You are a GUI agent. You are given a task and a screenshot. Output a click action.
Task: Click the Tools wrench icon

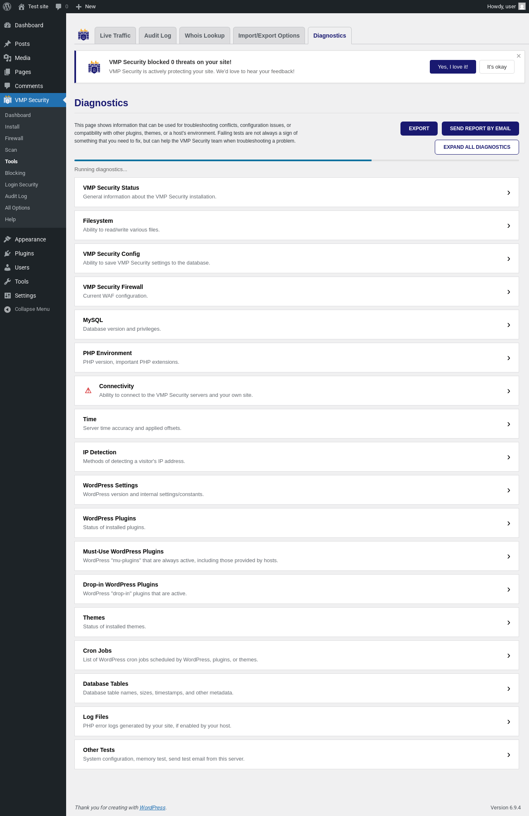point(7,282)
